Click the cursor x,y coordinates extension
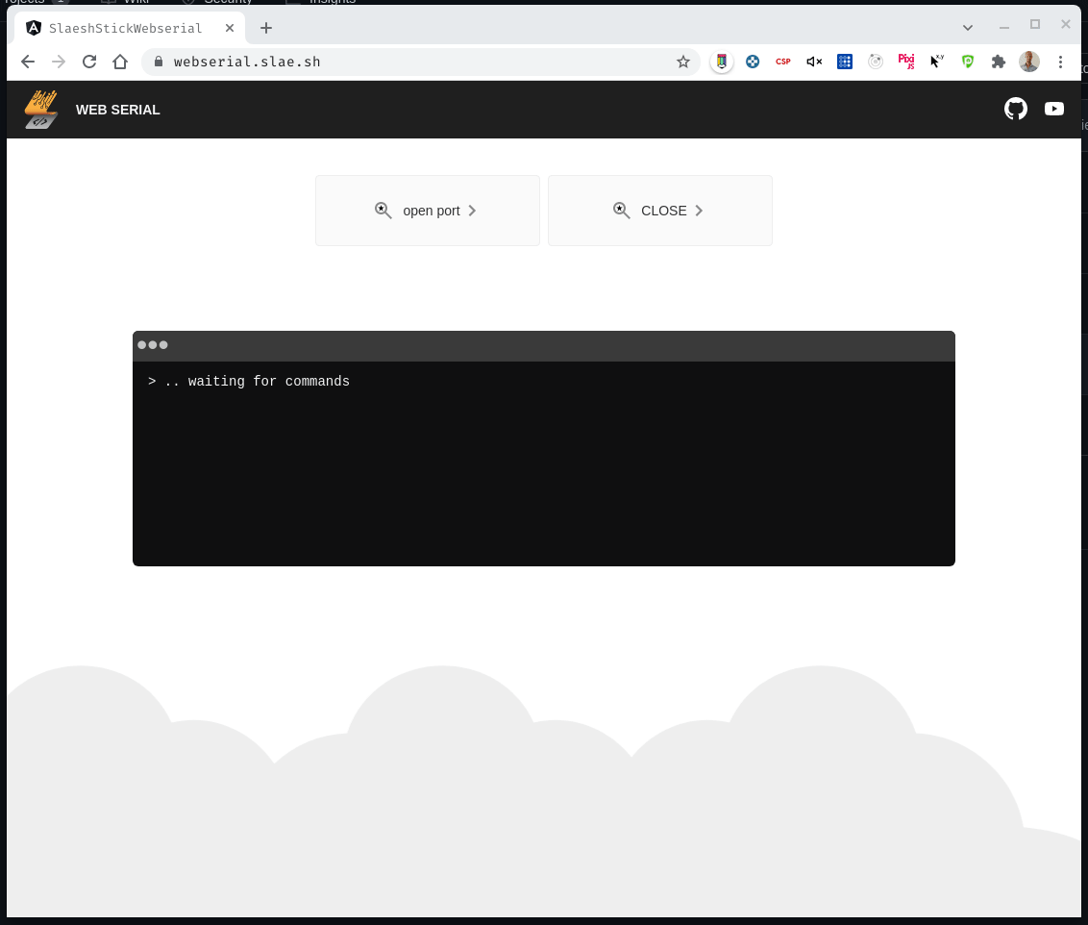Image resolution: width=1088 pixels, height=925 pixels. click(937, 62)
